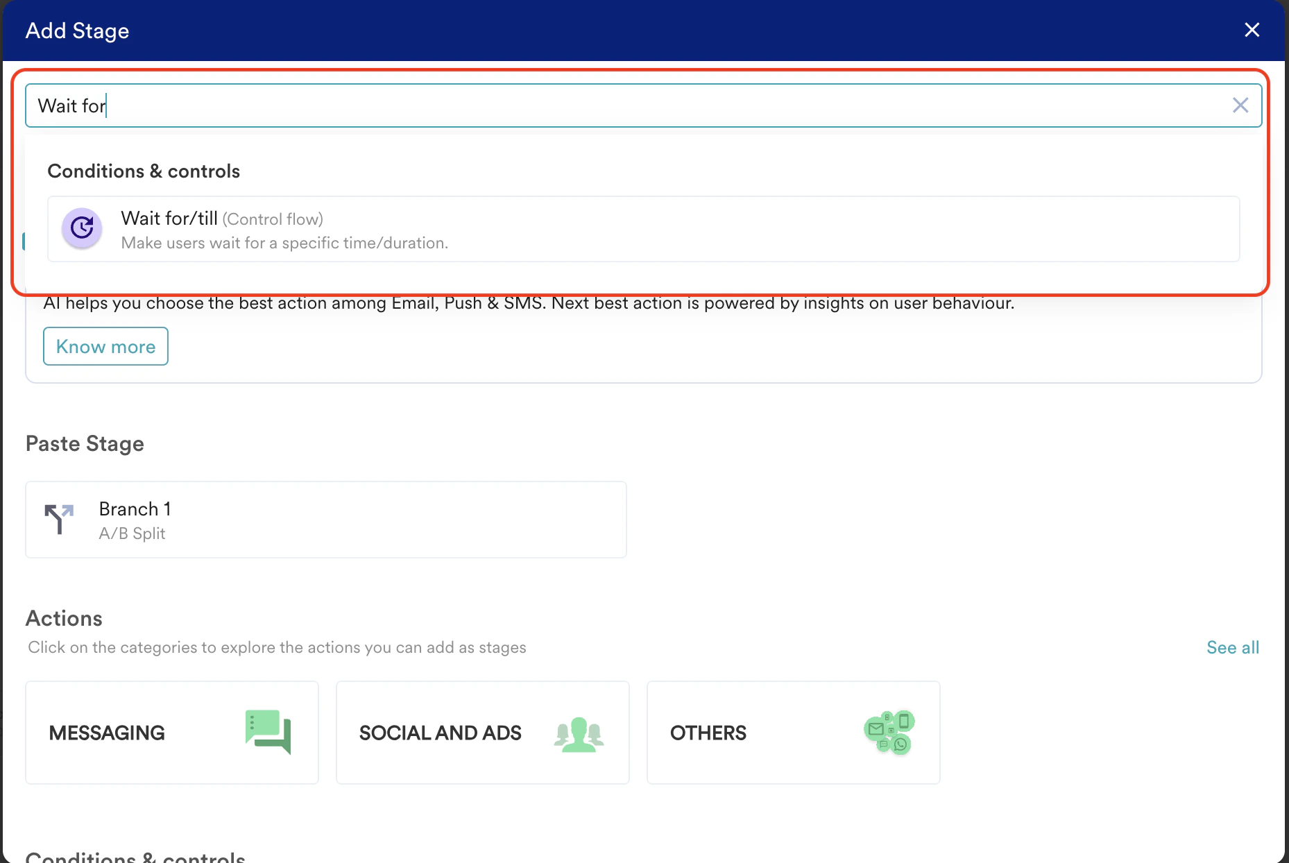Click the 'Conditions & controls' results heading
Viewport: 1289px width, 863px height.
(x=144, y=171)
